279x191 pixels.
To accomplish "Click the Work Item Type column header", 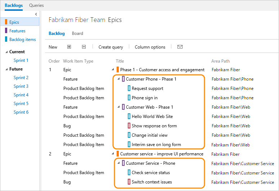I will point(78,61).
